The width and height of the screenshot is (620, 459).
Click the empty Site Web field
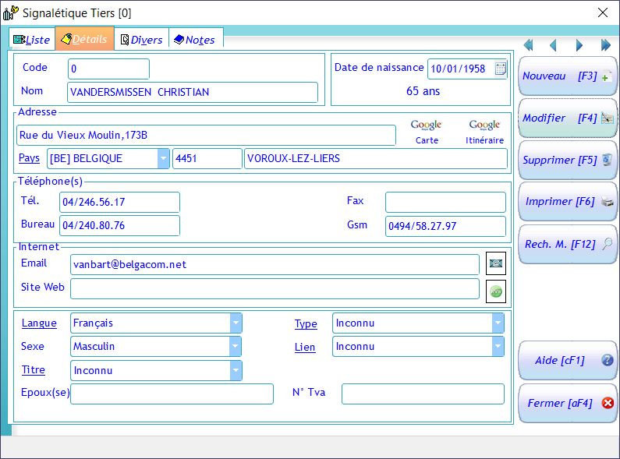tap(275, 289)
